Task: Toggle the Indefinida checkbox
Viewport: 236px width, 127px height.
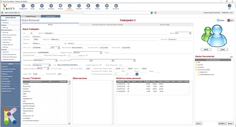Action: [87, 56]
